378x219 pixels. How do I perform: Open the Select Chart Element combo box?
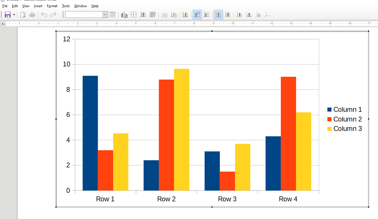coord(86,15)
